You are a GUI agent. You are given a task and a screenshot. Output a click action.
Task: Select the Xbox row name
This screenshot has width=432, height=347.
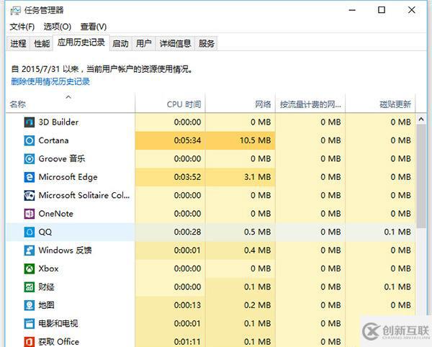click(48, 269)
